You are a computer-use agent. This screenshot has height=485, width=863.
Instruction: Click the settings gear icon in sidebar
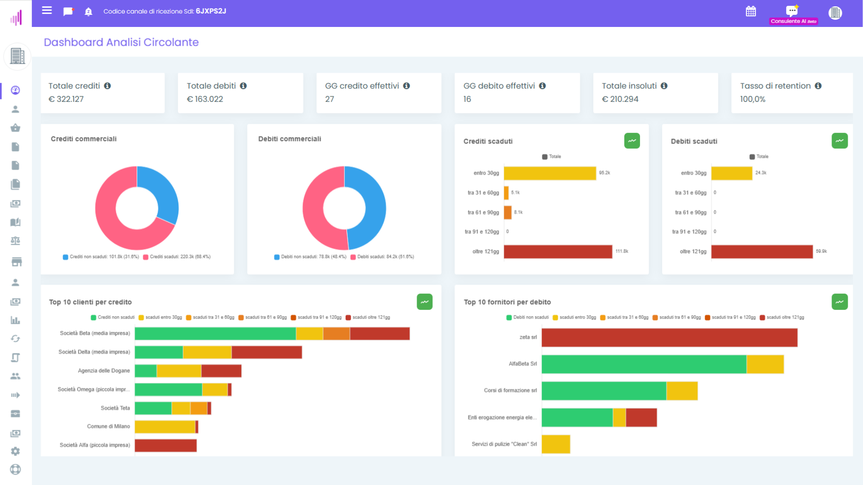(15, 451)
